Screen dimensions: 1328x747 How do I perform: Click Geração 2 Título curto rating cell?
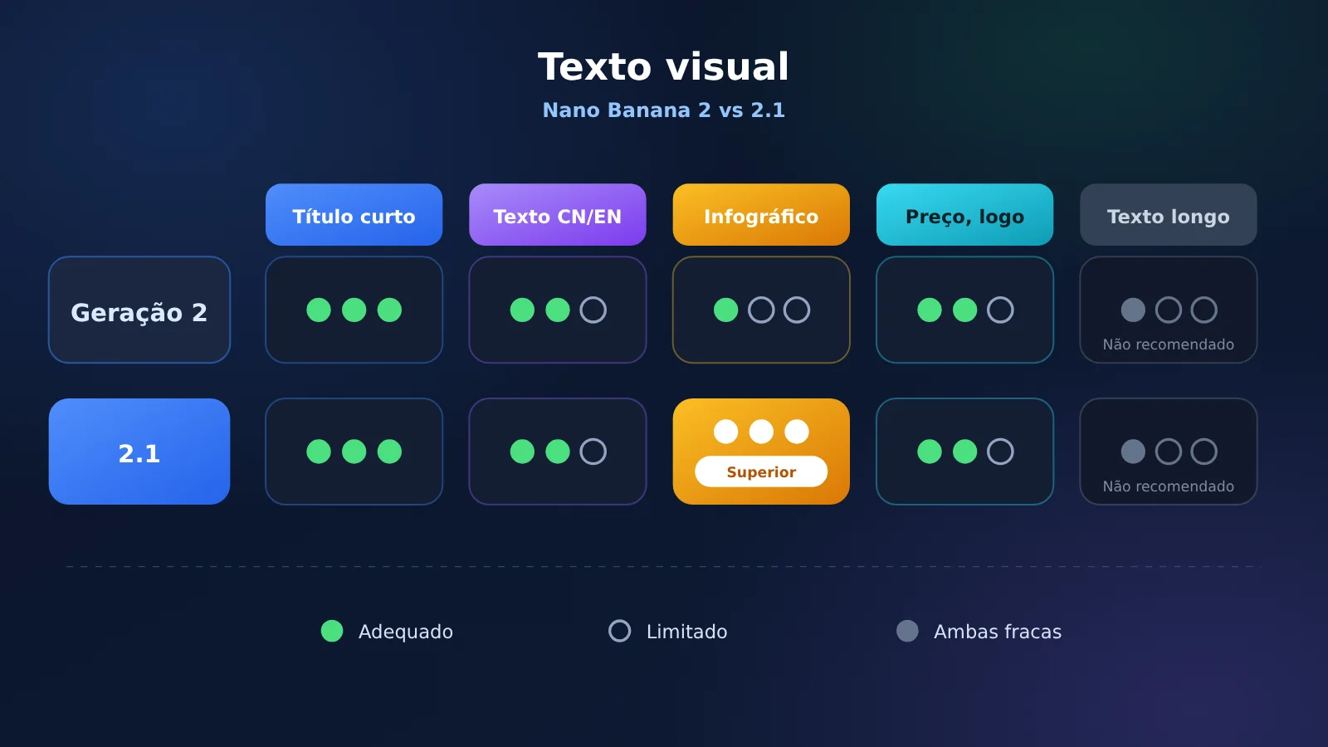(354, 310)
